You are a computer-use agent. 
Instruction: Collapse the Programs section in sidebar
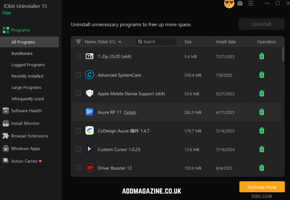click(20, 30)
